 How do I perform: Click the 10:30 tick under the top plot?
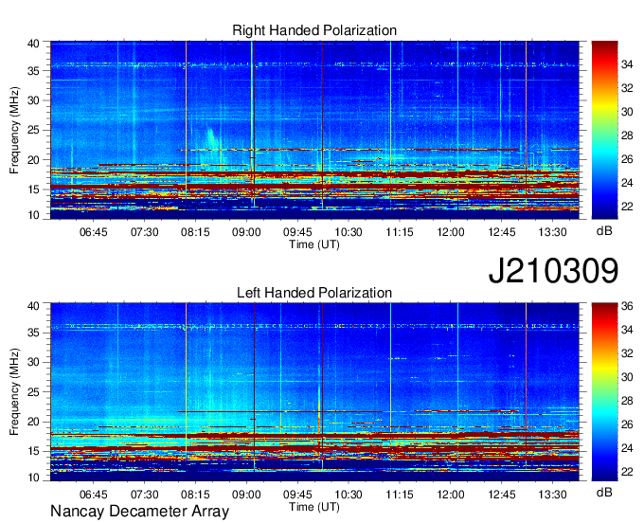(x=349, y=232)
